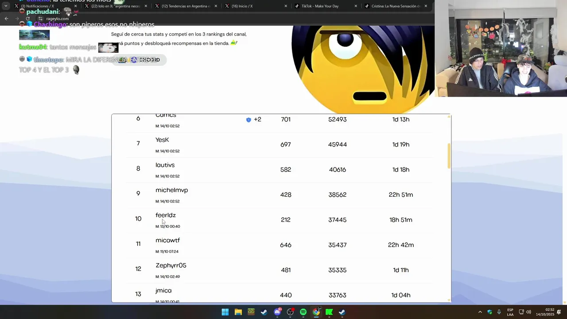Viewport: 567px width, 319px height.
Task: Select the jmica username
Action: coord(163,291)
